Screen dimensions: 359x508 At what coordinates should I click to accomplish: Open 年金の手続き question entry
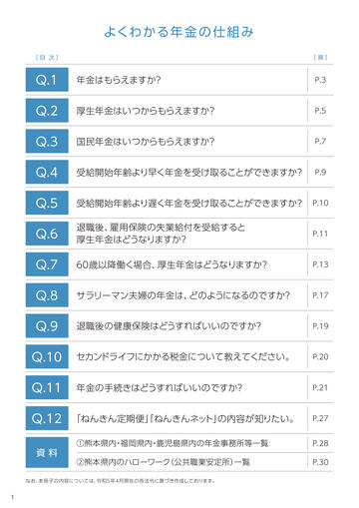click(x=160, y=387)
